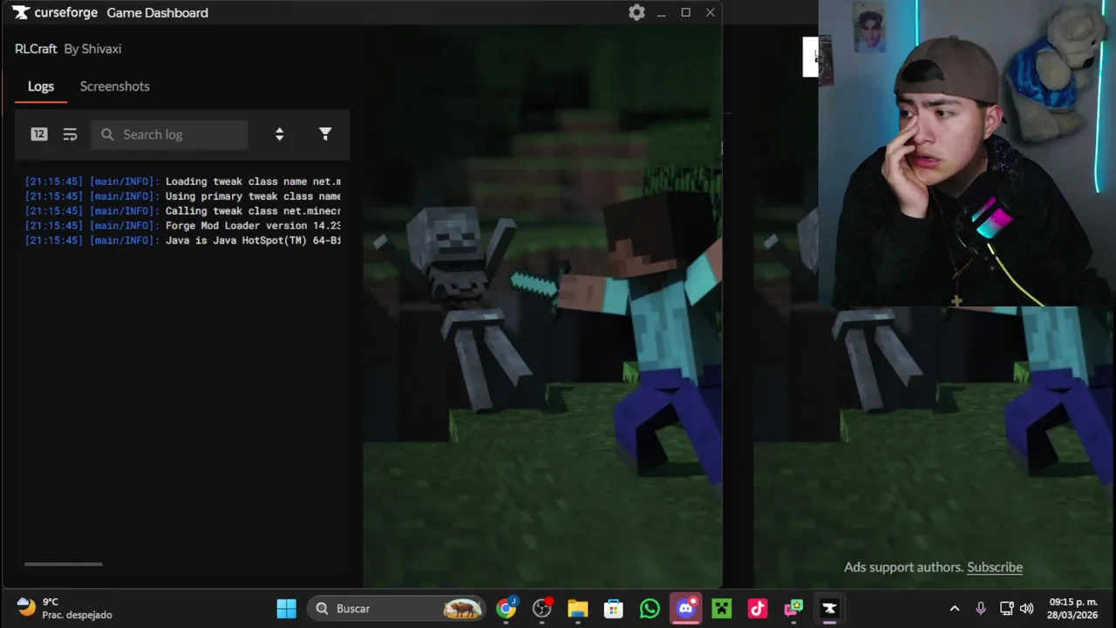
Task: Open the log sort order arrows
Action: click(279, 134)
